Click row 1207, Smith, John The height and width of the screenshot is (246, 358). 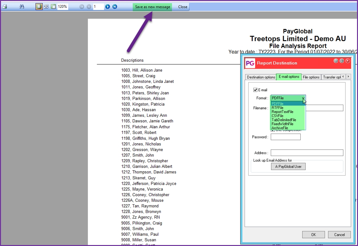click(138, 155)
